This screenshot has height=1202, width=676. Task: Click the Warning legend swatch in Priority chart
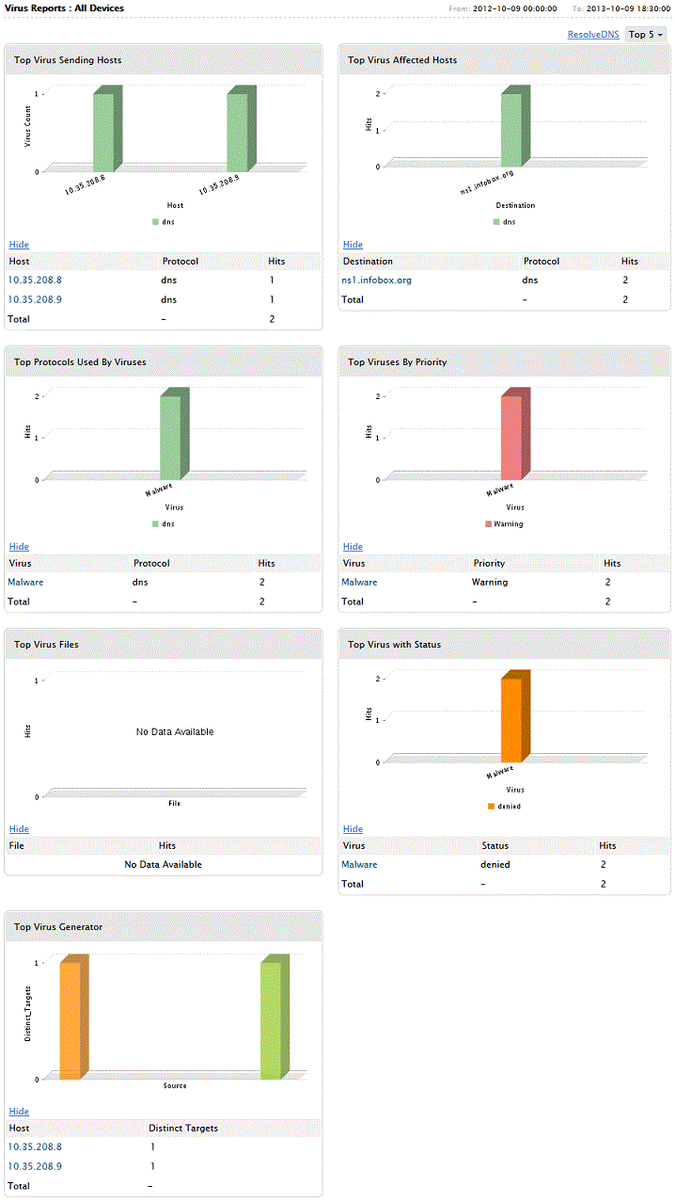[x=489, y=524]
